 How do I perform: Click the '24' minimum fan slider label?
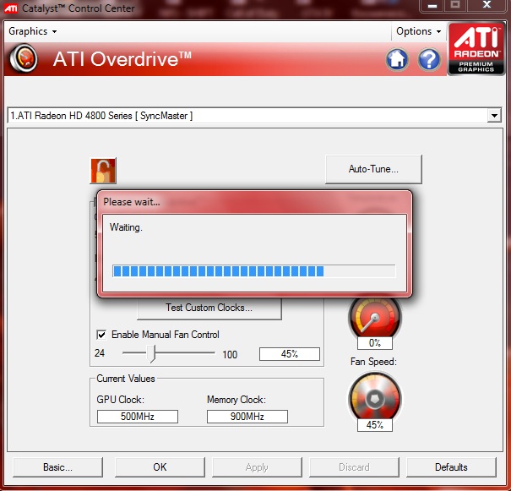[100, 353]
